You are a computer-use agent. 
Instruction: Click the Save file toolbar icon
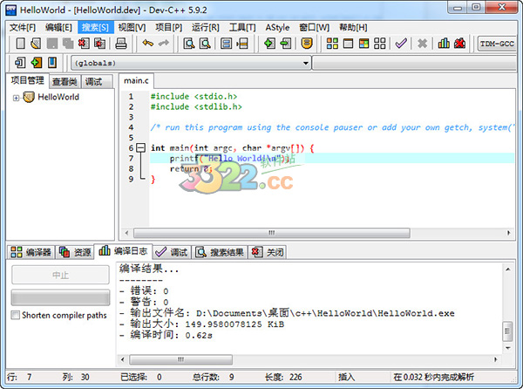(52, 44)
